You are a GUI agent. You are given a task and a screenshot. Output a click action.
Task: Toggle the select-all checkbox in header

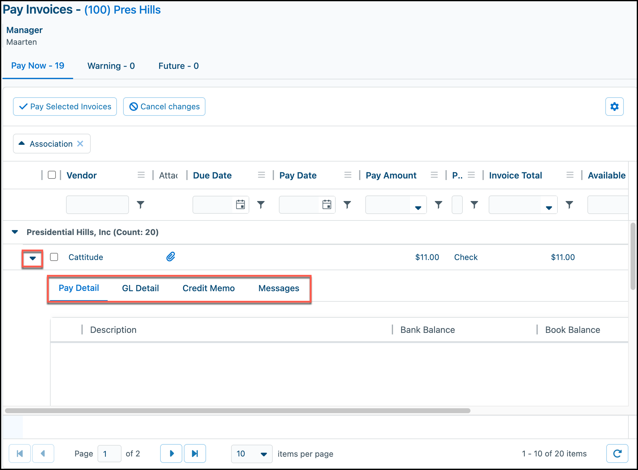click(x=52, y=175)
